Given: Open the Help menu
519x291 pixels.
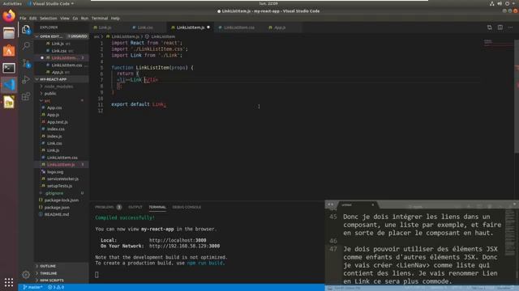Looking at the screenshot, I should 115,18.
